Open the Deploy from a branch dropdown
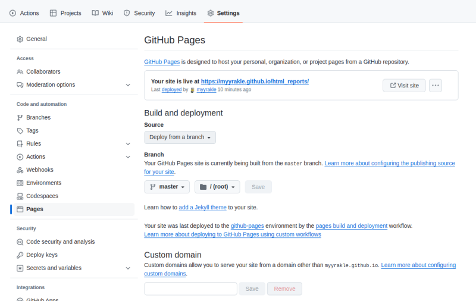The image size is (476, 301). pyautogui.click(x=180, y=137)
